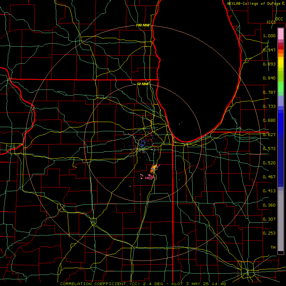Viewport: 286px width, 286px height.
Task: Pick the light pink color bar segment
Action: [x=281, y=34]
